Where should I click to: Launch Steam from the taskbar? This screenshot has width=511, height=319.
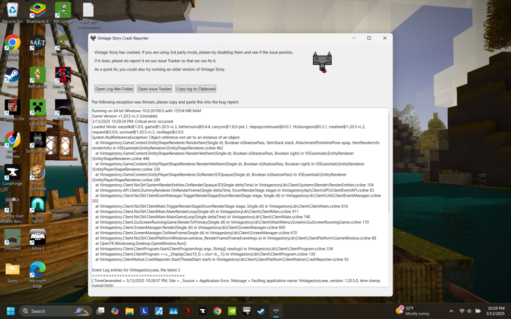[x=260, y=310]
